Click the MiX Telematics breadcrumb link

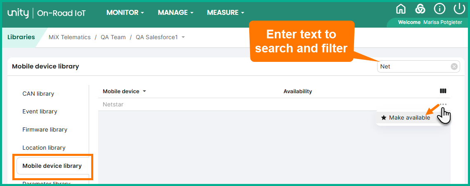click(69, 37)
